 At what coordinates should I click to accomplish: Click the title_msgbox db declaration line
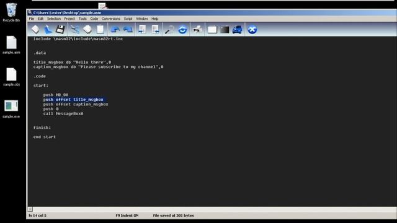pyautogui.click(x=72, y=62)
